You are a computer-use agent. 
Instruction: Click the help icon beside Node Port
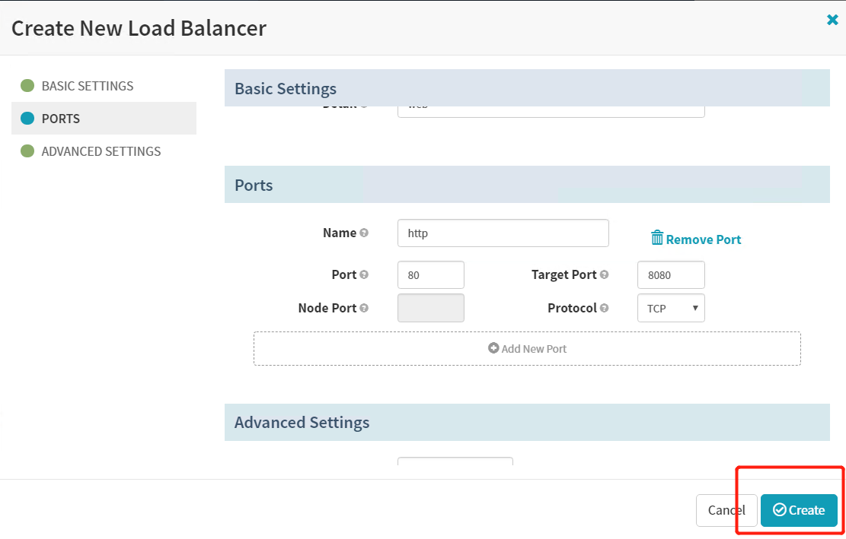364,308
